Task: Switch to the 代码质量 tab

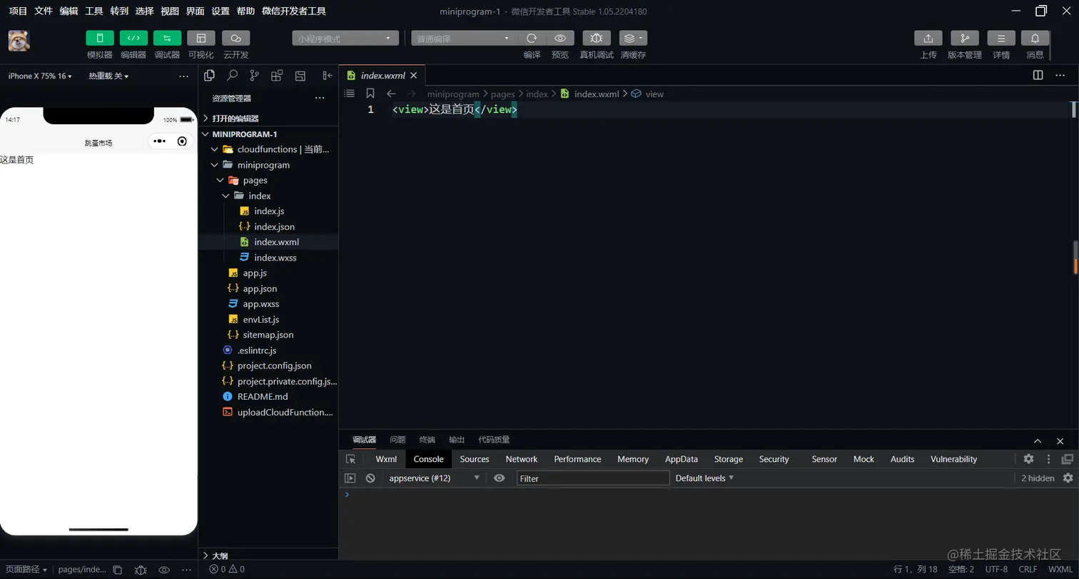Action: (x=494, y=440)
